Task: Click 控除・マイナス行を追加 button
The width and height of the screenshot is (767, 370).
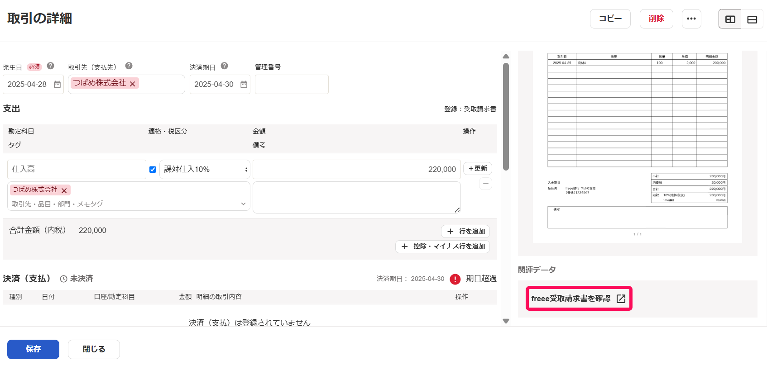Action: (x=442, y=247)
